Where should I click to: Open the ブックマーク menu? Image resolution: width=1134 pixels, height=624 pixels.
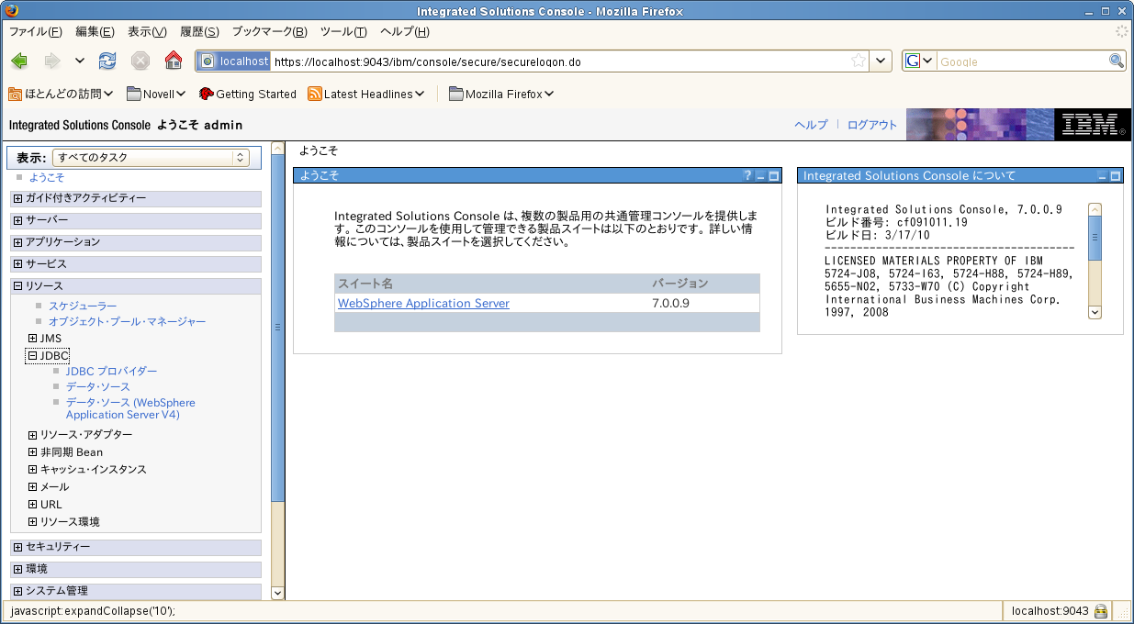(x=269, y=32)
